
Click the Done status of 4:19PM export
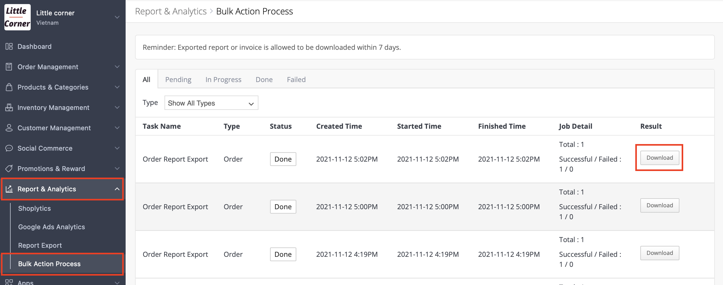(283, 254)
